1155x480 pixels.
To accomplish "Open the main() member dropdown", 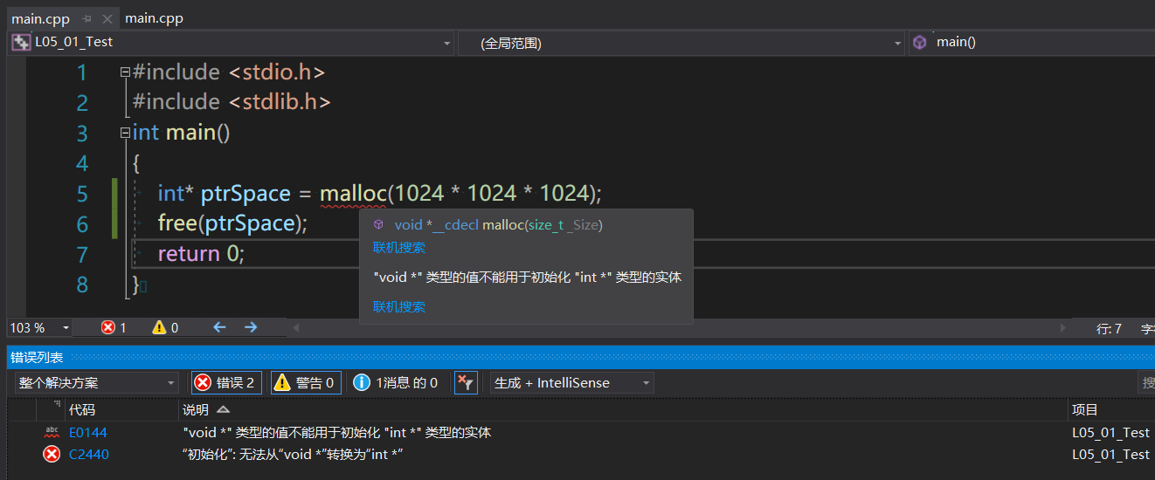I will click(1031, 42).
